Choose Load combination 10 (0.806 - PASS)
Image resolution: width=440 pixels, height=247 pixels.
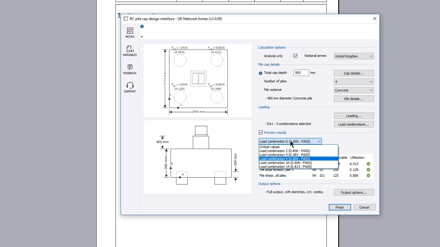coord(298,163)
